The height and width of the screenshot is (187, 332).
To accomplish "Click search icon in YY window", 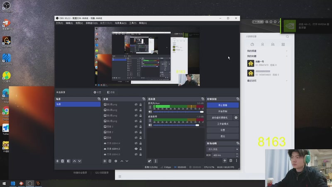I will 287,37.
